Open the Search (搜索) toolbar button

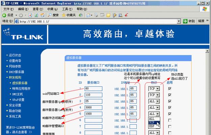(x=53, y=15)
